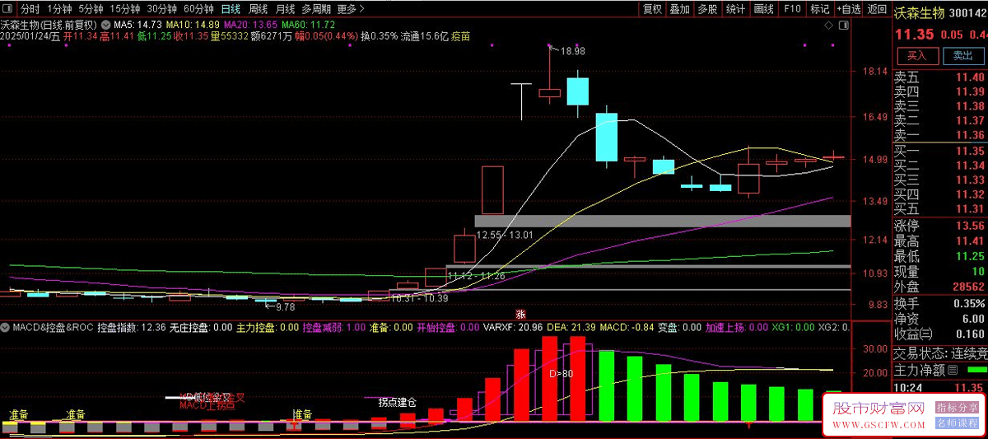Switch to 周线 weekly chart

click(259, 9)
